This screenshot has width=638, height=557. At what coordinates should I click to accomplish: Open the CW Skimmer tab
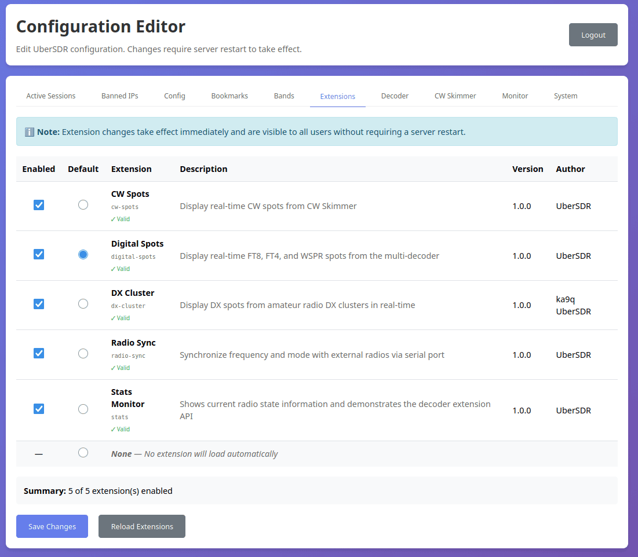tap(455, 96)
